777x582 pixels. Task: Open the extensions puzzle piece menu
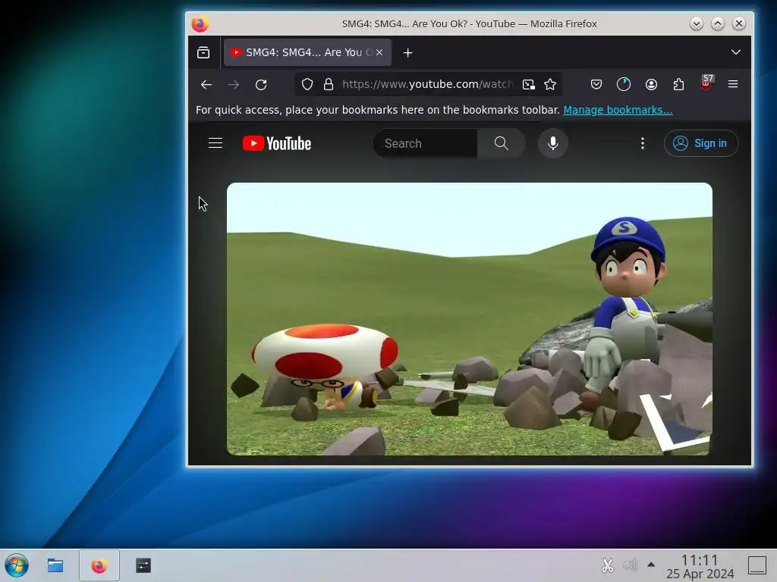point(678,85)
